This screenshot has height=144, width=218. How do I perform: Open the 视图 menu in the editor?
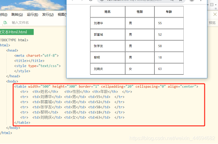pyautogui.click(x=62, y=14)
